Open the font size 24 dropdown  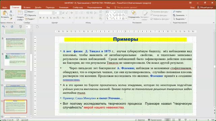click(x=60, y=13)
